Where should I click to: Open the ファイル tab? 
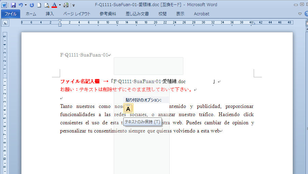pos(10,14)
